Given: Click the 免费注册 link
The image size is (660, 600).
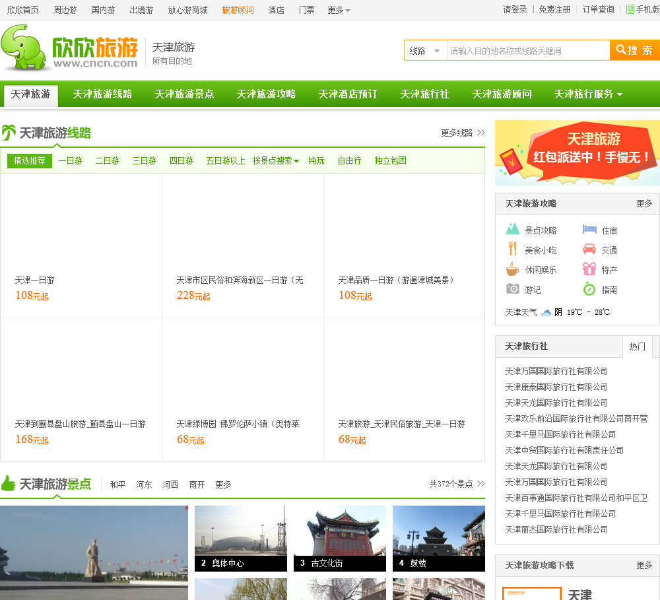Looking at the screenshot, I should [554, 10].
